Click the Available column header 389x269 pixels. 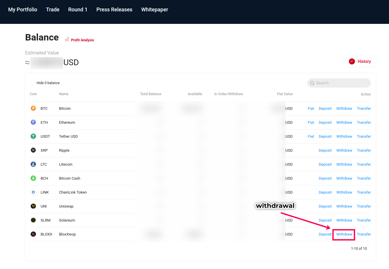195,94
